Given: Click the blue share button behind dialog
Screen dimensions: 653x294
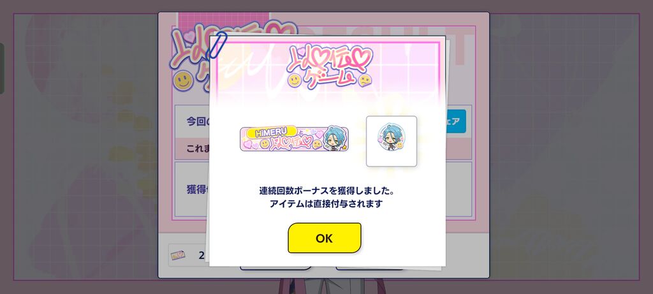Looking at the screenshot, I should [x=455, y=122].
